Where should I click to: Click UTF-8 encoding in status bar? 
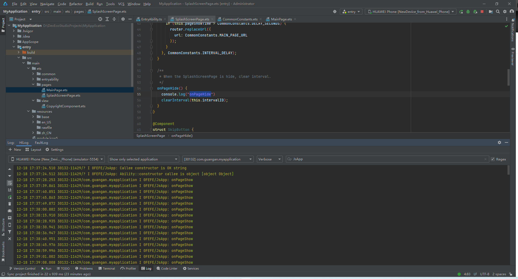pyautogui.click(x=484, y=274)
